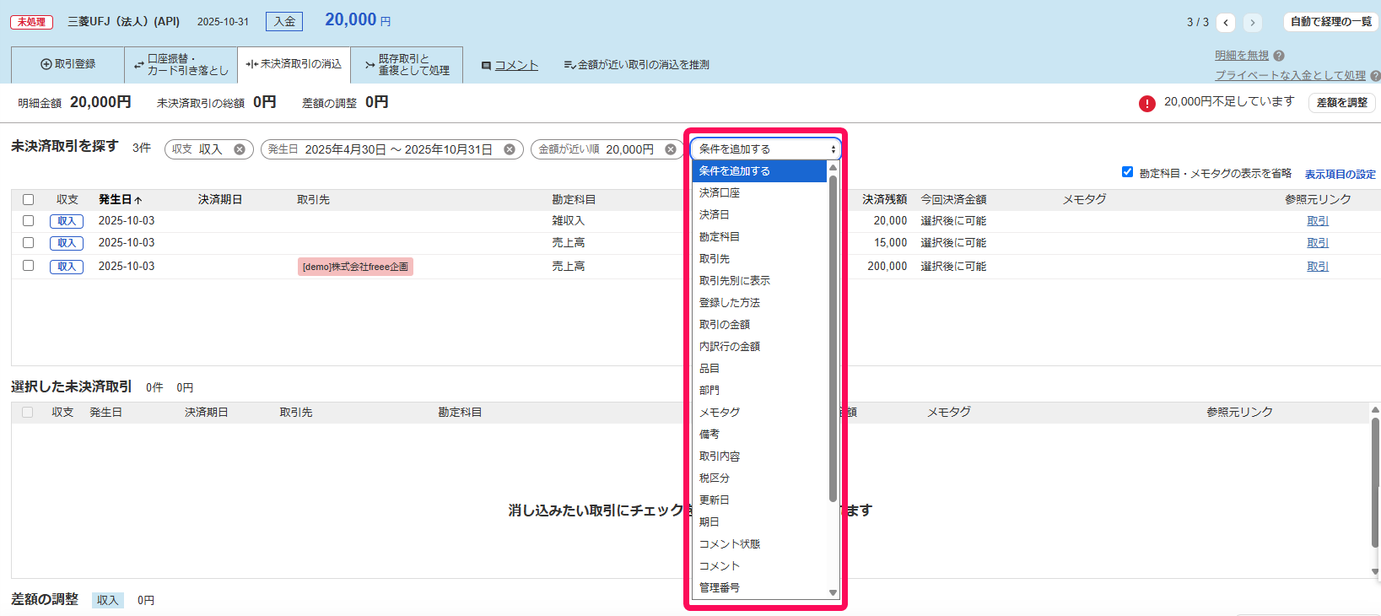
Task: Click the 差額を調整 button
Action: [x=1342, y=103]
